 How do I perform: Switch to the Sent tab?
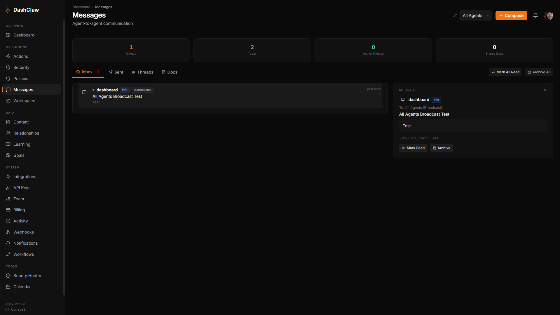(x=116, y=72)
